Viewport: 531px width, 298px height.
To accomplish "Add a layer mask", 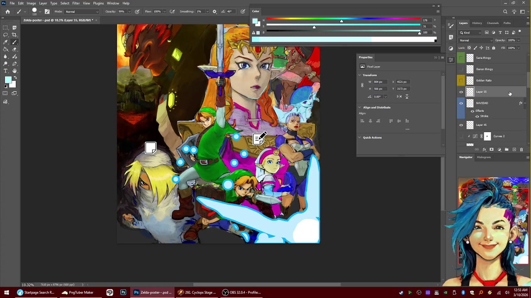I will click(492, 149).
